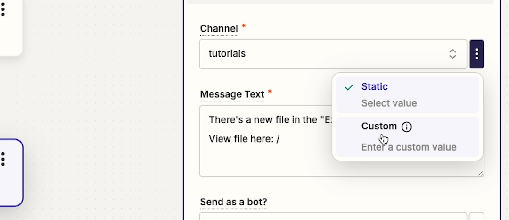Click the info icon next to Custom
This screenshot has width=509, height=220.
coord(406,127)
